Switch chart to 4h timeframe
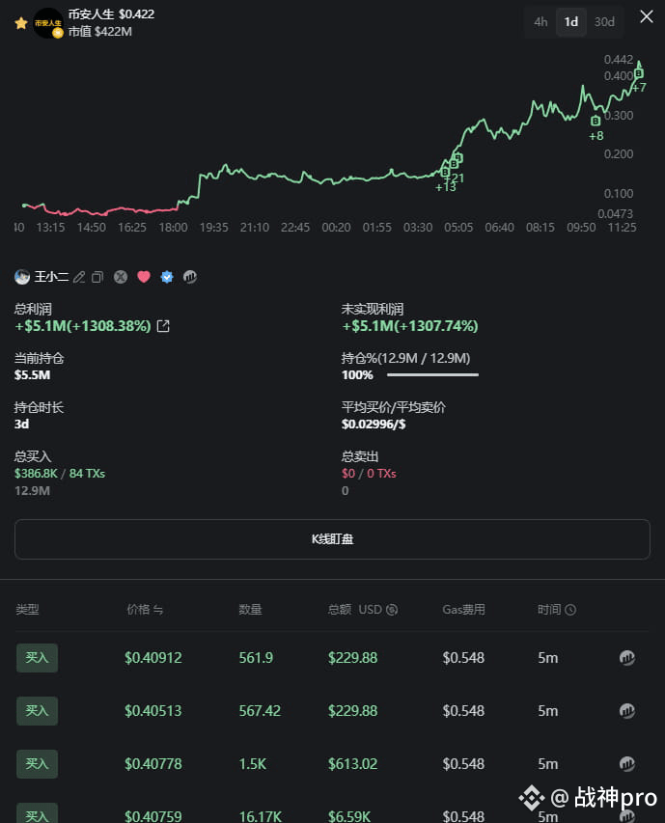Viewport: 665px width, 823px height. point(540,22)
